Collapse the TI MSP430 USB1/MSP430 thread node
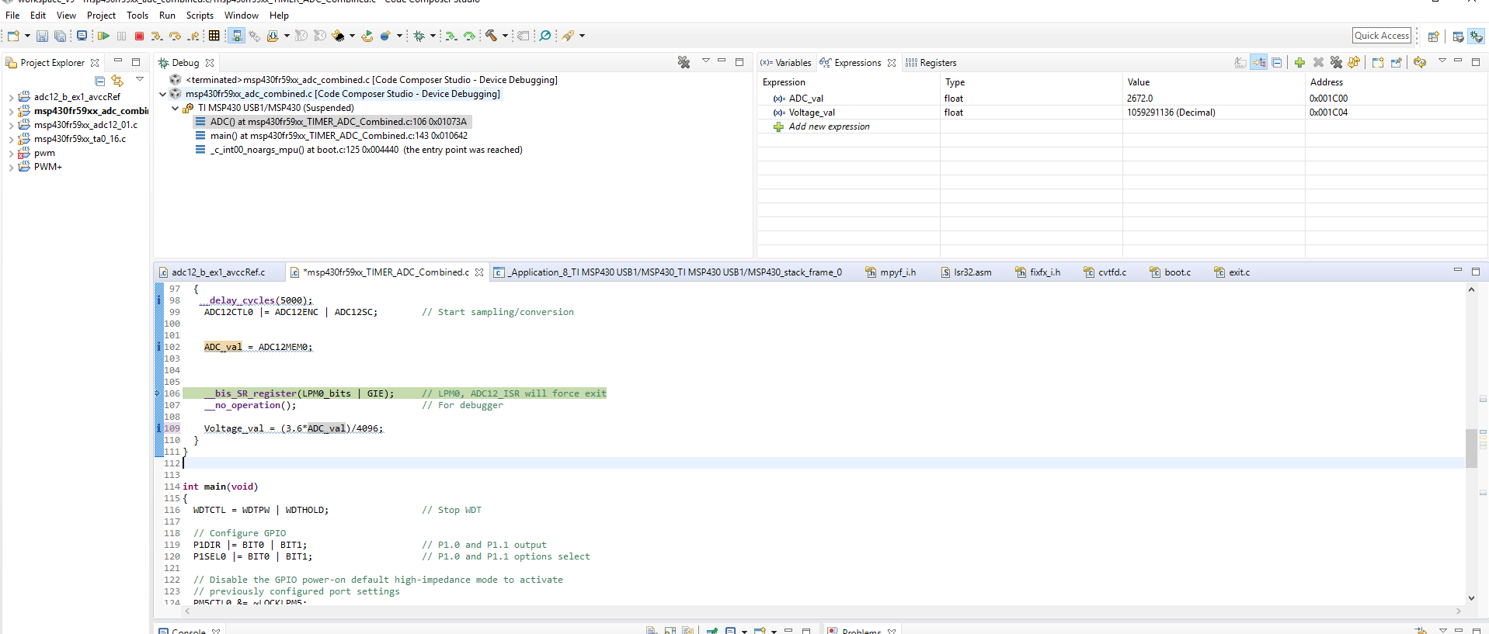Image resolution: width=1489 pixels, height=634 pixels. 176,109
